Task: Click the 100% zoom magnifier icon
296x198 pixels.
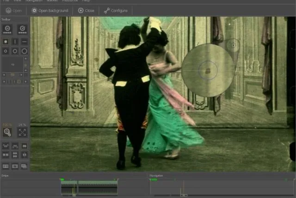Action: [7, 132]
